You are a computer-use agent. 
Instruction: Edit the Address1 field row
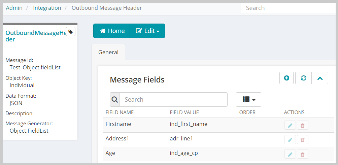click(290, 139)
